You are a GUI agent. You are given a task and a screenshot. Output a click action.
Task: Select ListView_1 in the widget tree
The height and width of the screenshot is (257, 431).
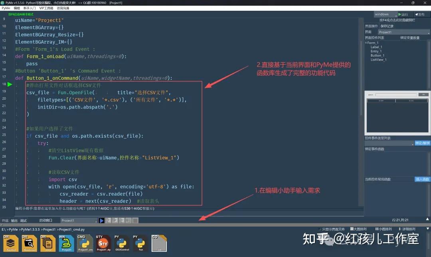[x=378, y=59]
